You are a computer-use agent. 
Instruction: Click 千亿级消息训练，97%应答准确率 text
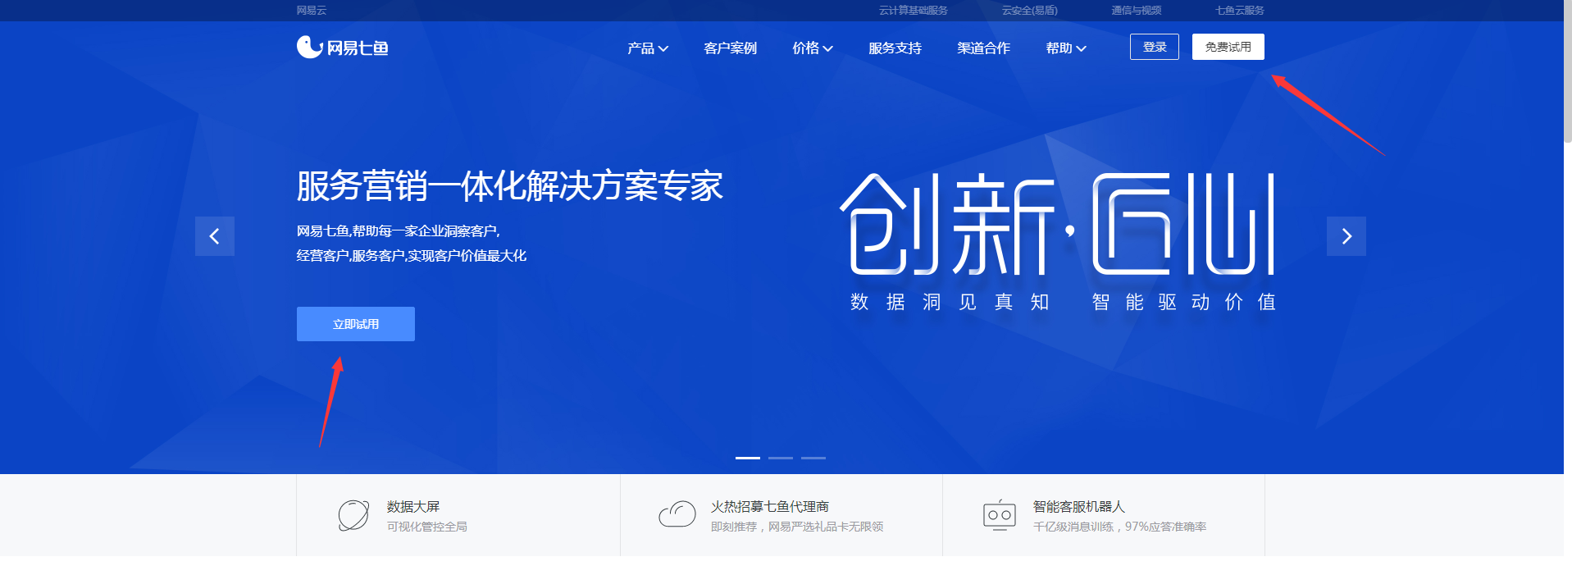1120,527
